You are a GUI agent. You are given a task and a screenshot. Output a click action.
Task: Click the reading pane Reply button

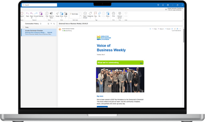click(x=155, y=29)
